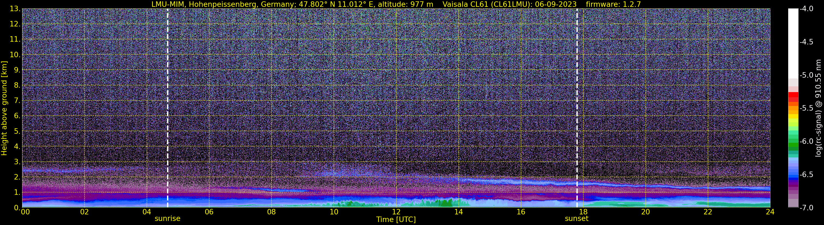Screen dimensions: 824x225
Task: Click the '7.' height tick label
Action: pos(17,101)
